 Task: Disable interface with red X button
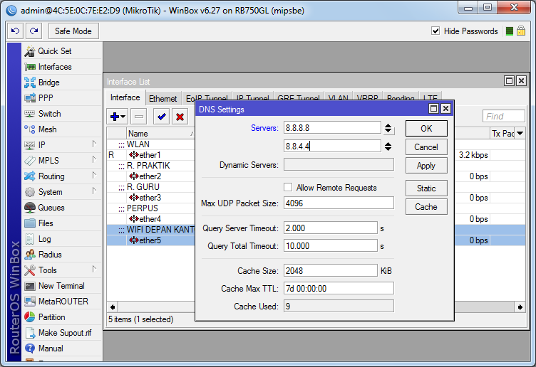[180, 117]
